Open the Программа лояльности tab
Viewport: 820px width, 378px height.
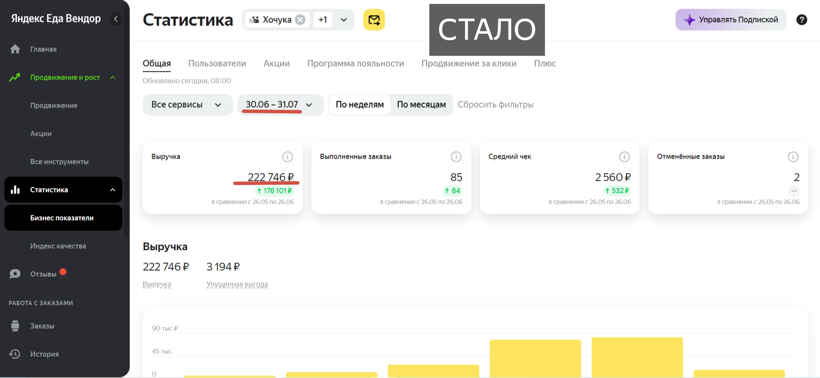click(x=356, y=64)
